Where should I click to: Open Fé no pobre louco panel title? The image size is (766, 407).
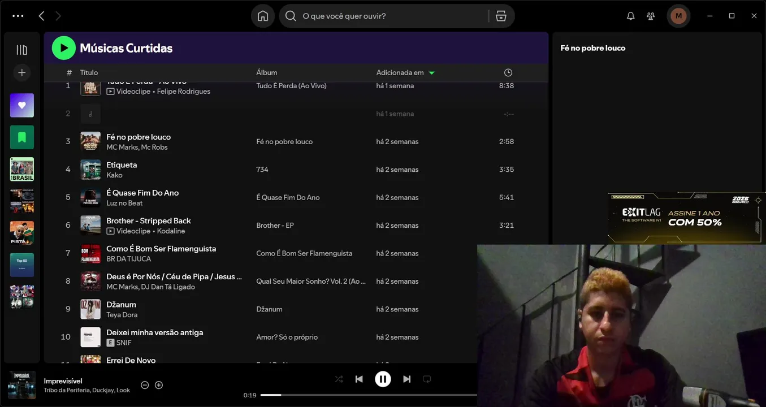coord(593,48)
